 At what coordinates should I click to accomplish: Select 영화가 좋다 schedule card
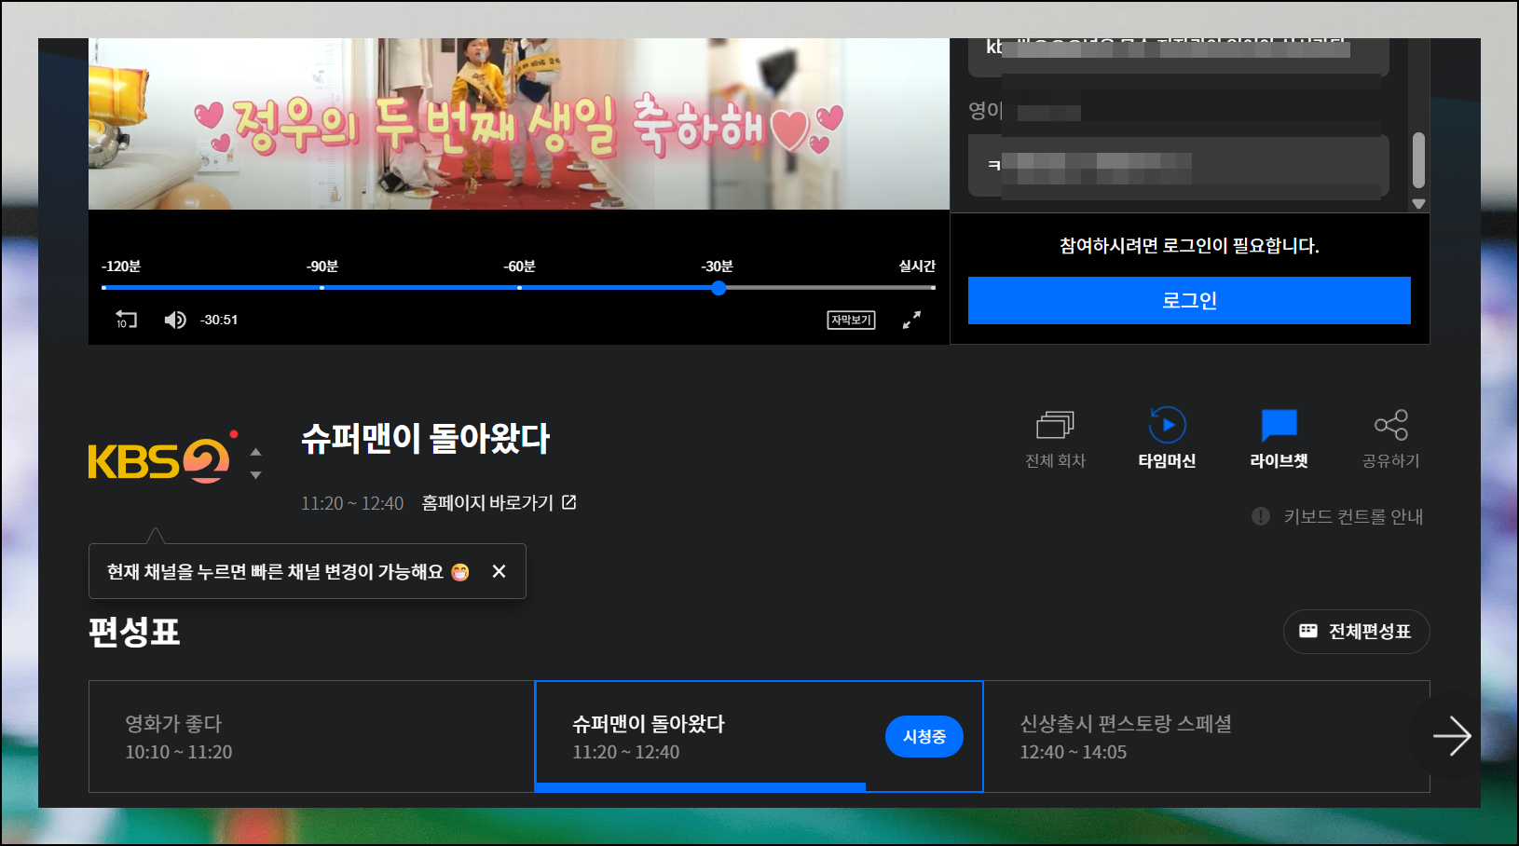[311, 736]
